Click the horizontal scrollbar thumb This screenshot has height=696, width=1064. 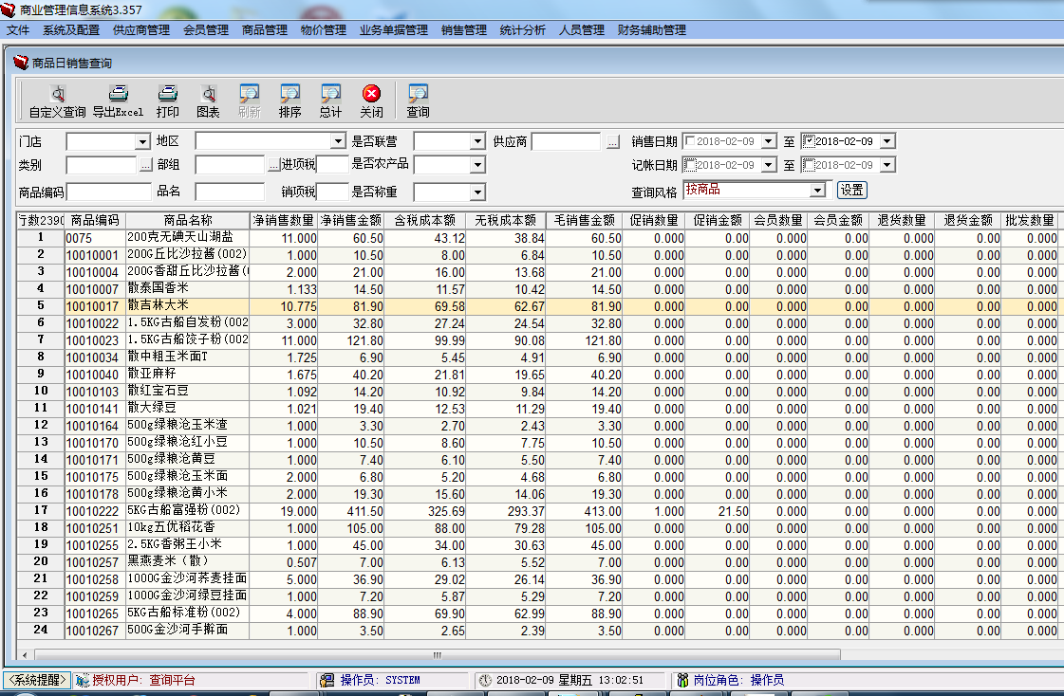pos(437,654)
